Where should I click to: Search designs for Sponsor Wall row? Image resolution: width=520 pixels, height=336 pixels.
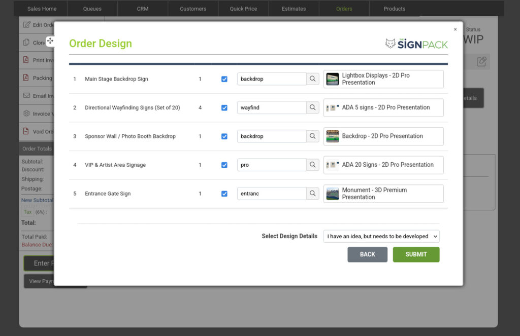pyautogui.click(x=312, y=136)
